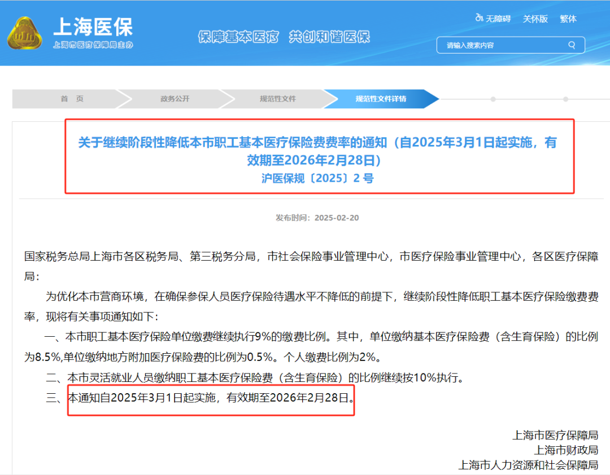
Task: Open 政务公开 breadcrumb tab
Action: pyautogui.click(x=175, y=99)
